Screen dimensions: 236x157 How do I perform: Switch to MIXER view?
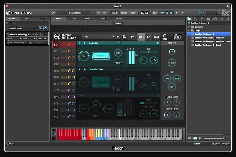[x=124, y=13]
